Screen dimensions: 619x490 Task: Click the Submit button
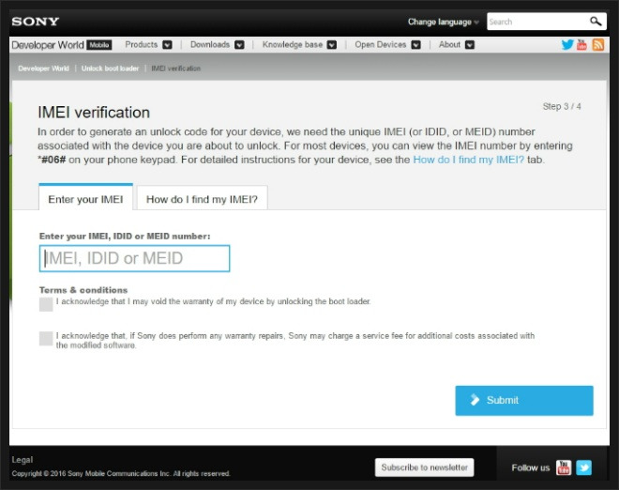524,400
